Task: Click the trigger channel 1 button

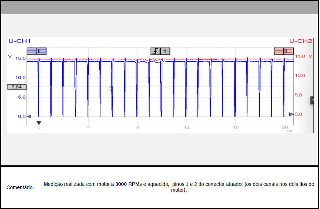Action: pos(165,51)
